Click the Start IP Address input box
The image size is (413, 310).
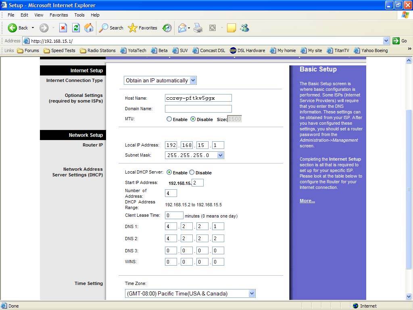(197, 183)
